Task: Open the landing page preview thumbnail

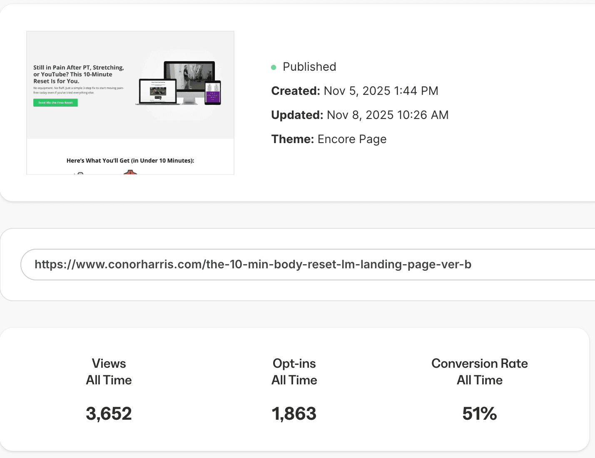Action: (130, 103)
